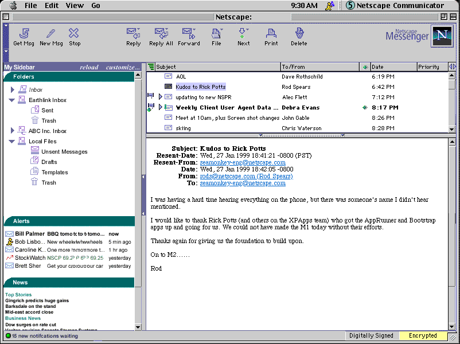Compose with the New Msg icon
Screen dimensions: 460x344
(x=51, y=33)
